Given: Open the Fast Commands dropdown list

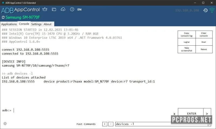Looking at the screenshot, I should click(x=210, y=124).
